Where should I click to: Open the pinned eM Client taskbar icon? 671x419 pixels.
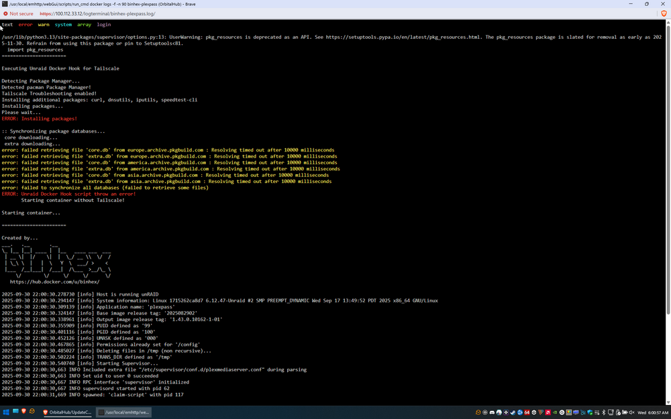[x=32, y=412]
